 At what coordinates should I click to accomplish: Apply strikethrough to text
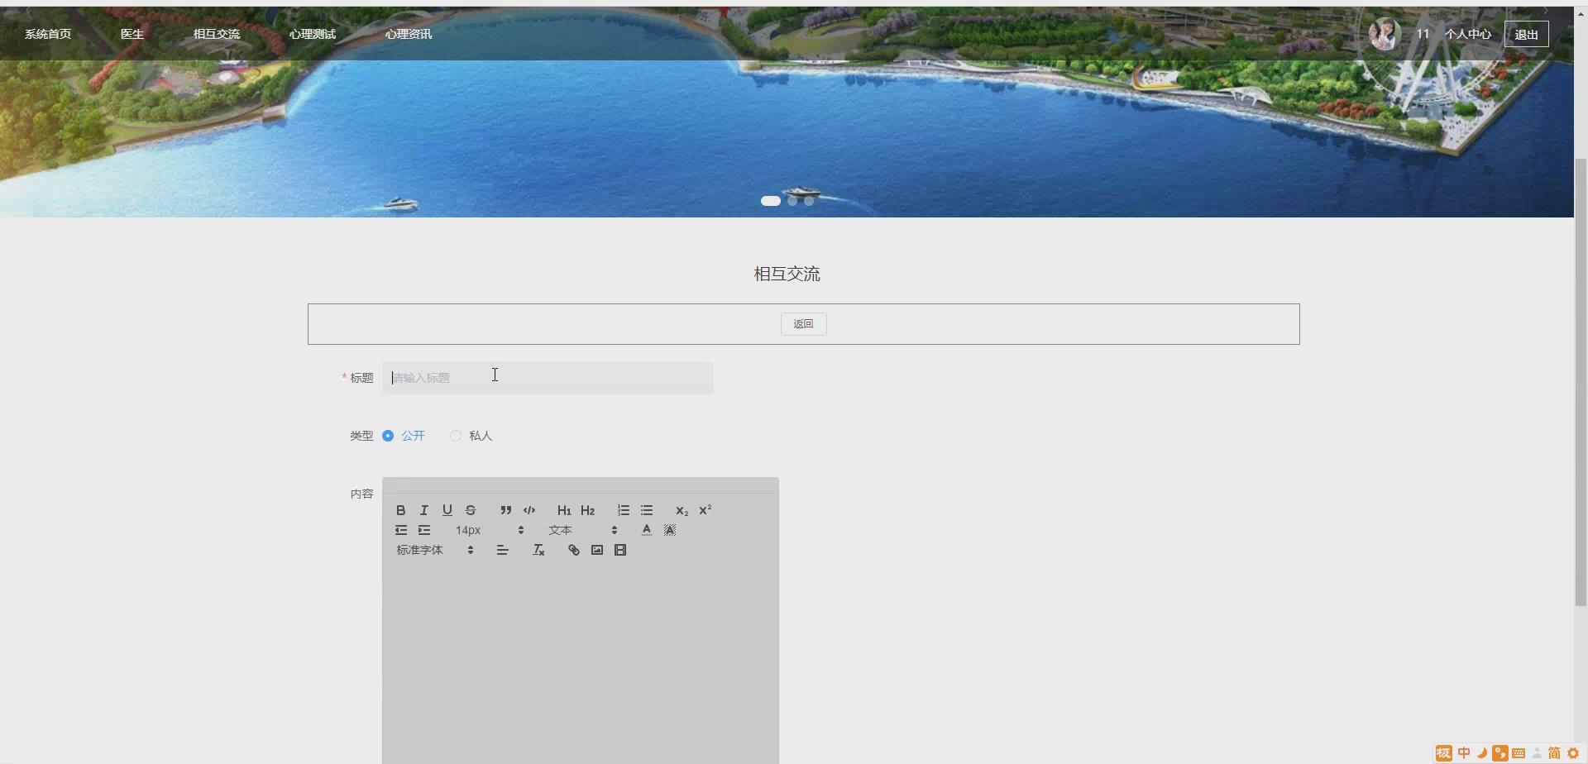470,510
